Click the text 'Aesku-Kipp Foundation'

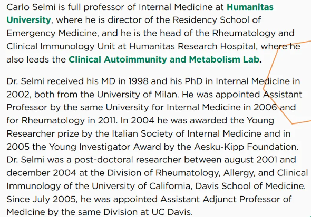click(246, 147)
